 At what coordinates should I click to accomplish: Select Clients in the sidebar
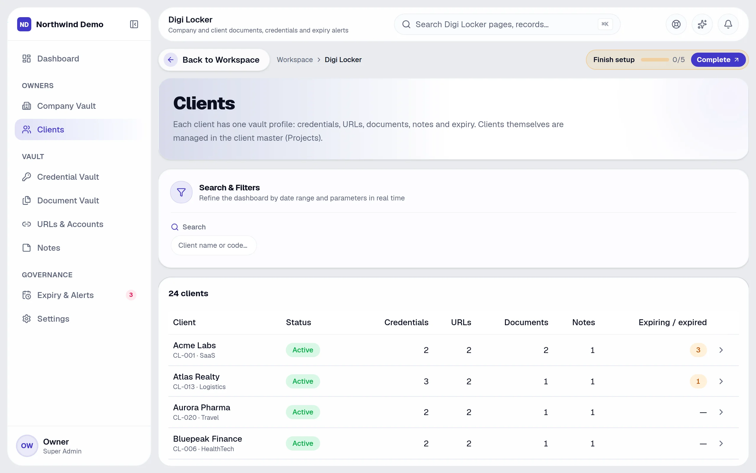[79, 129]
